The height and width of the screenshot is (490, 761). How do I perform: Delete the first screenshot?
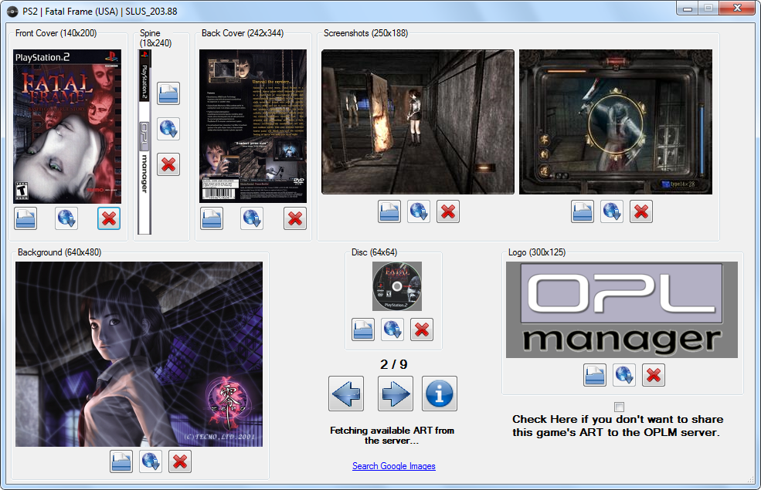coord(448,211)
